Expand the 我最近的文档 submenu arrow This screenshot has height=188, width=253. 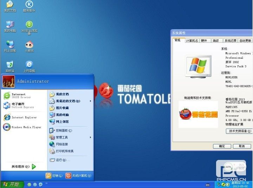click(90, 101)
